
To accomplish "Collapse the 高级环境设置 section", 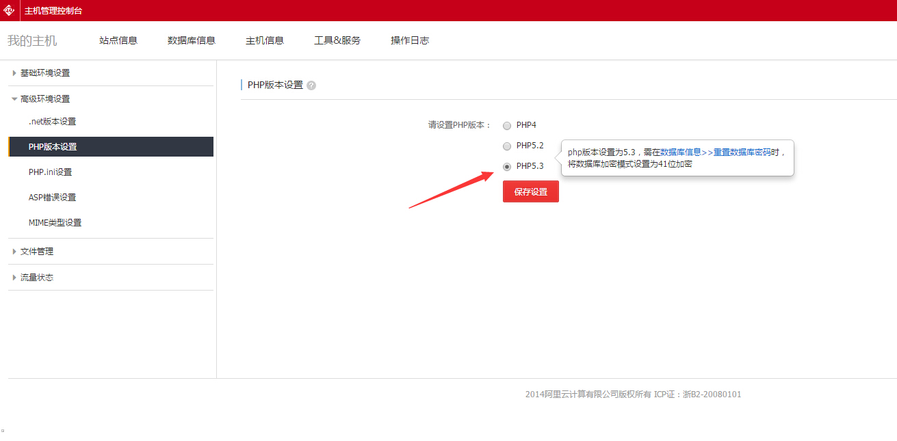I will (x=44, y=99).
